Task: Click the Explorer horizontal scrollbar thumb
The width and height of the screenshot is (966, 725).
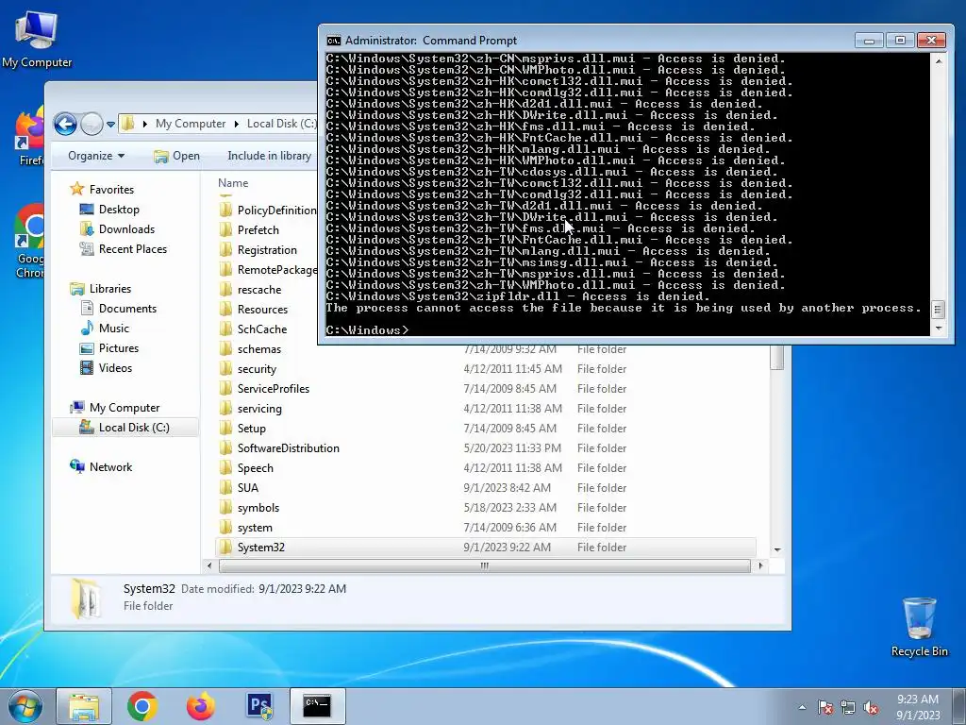Action: [x=484, y=565]
